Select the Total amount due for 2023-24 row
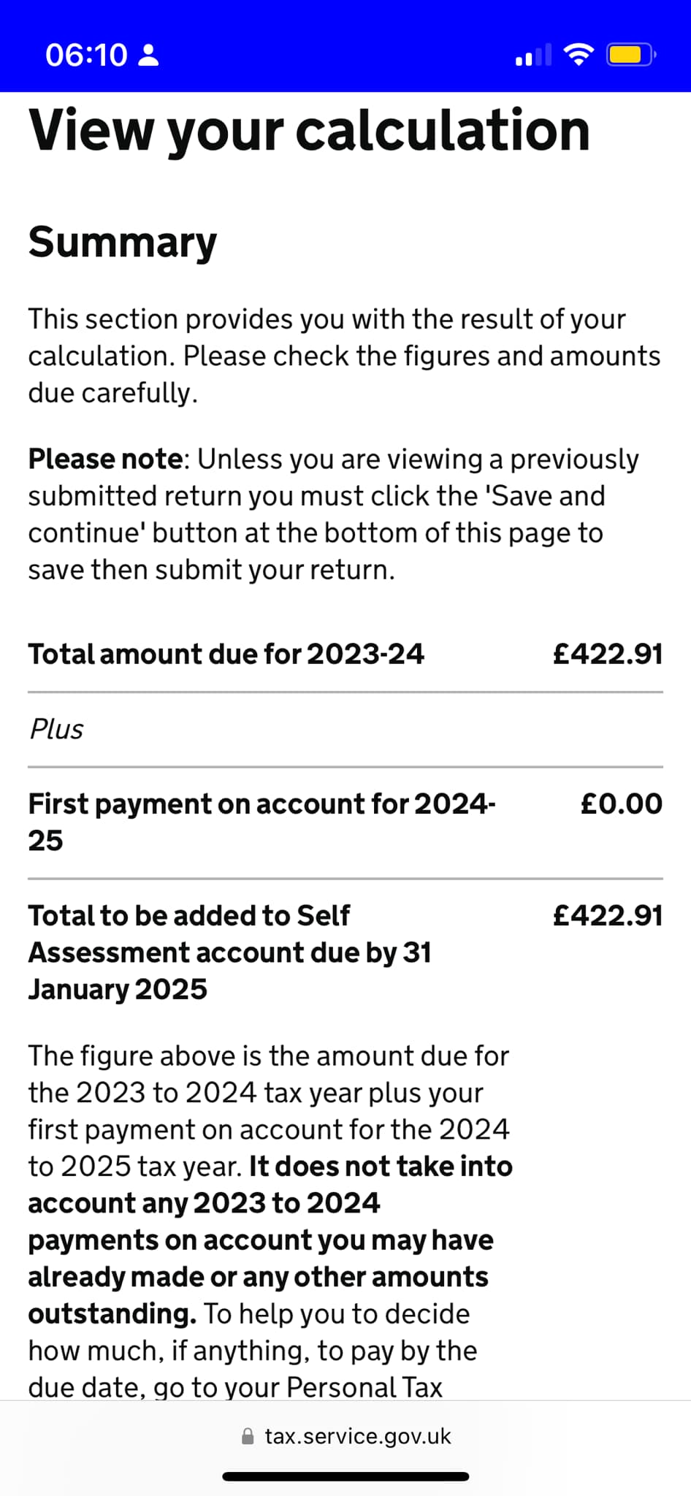This screenshot has height=1496, width=691. [x=345, y=654]
